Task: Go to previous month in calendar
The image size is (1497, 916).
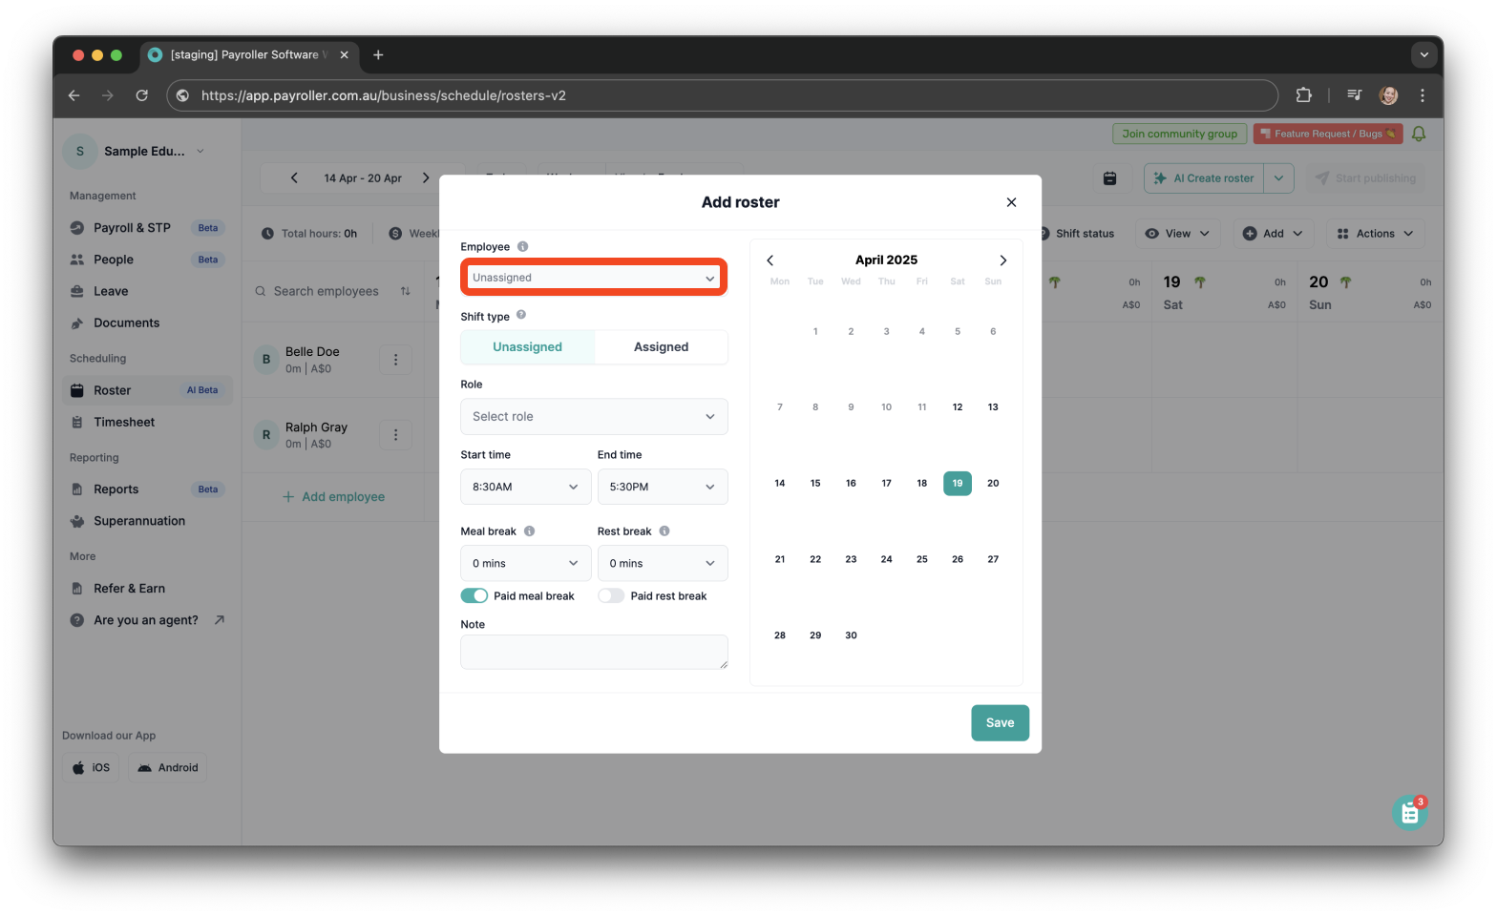Action: (770, 260)
